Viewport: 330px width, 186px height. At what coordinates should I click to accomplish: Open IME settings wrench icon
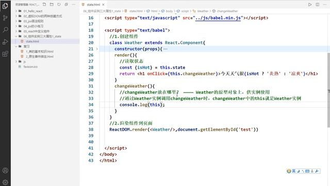point(317,171)
